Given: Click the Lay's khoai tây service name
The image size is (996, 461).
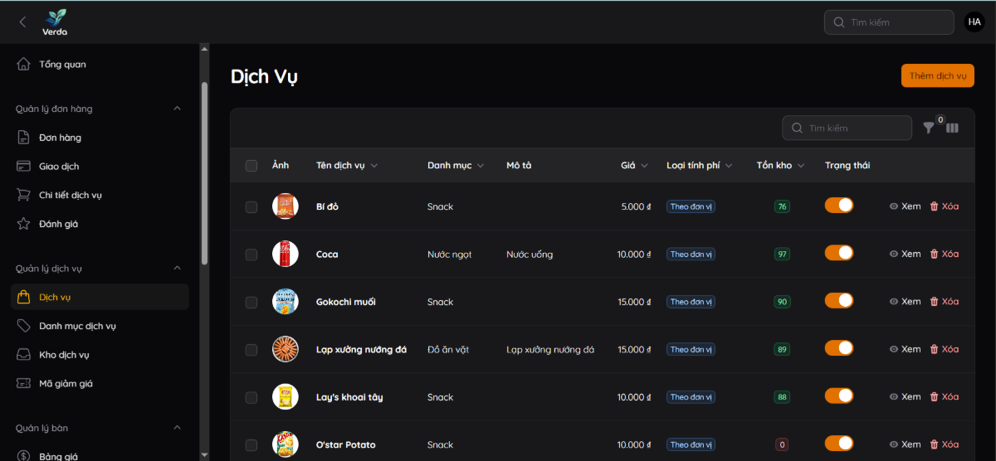Looking at the screenshot, I should tap(349, 397).
